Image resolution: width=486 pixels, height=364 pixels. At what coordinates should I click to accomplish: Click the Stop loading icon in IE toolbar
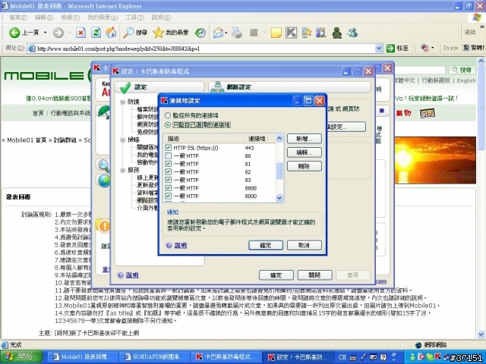(x=81, y=33)
